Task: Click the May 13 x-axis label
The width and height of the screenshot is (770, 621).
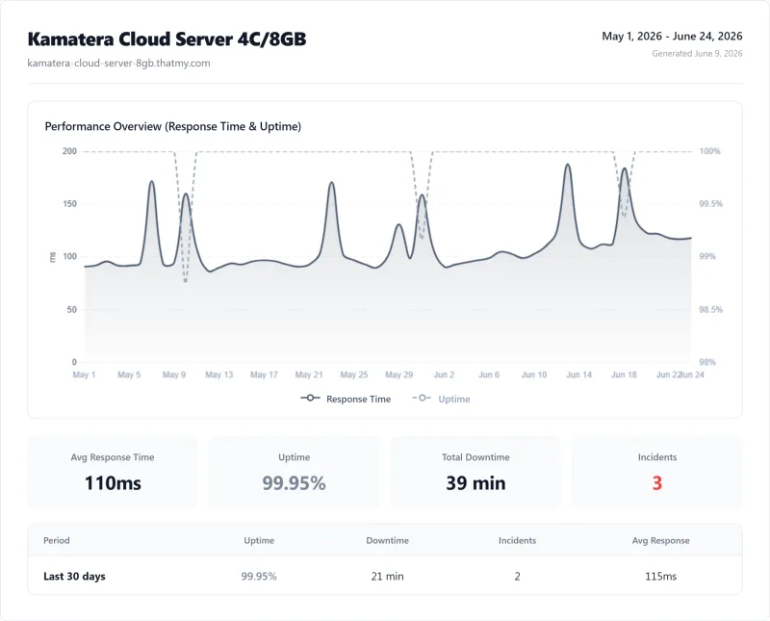Action: 219,375
